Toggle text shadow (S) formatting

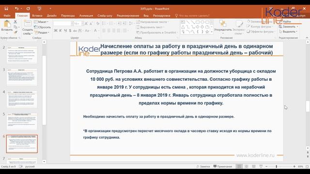(x=70, y=30)
